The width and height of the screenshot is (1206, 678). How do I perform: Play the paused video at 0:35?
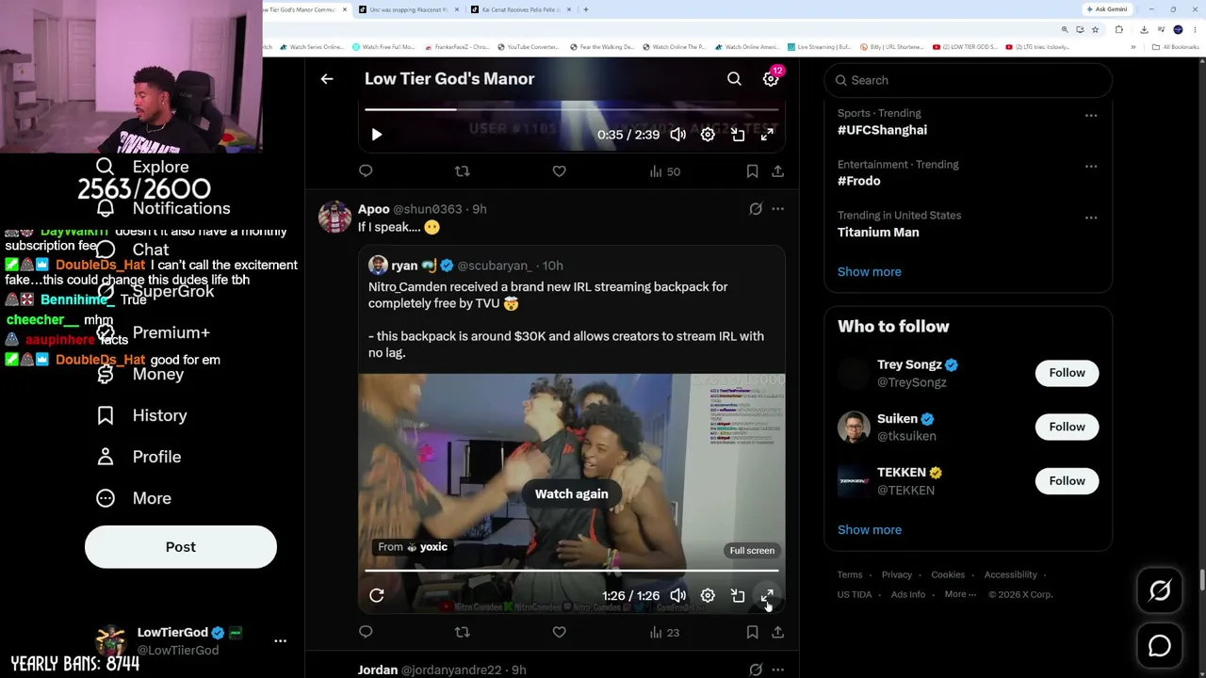(x=376, y=135)
